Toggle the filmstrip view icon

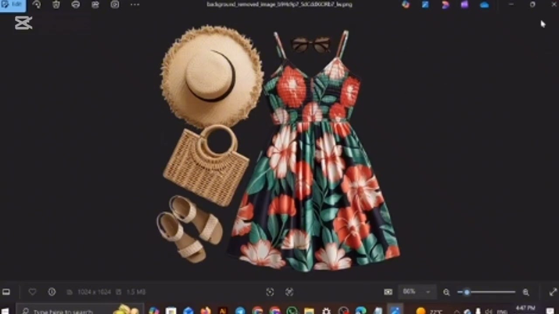[x=7, y=292]
